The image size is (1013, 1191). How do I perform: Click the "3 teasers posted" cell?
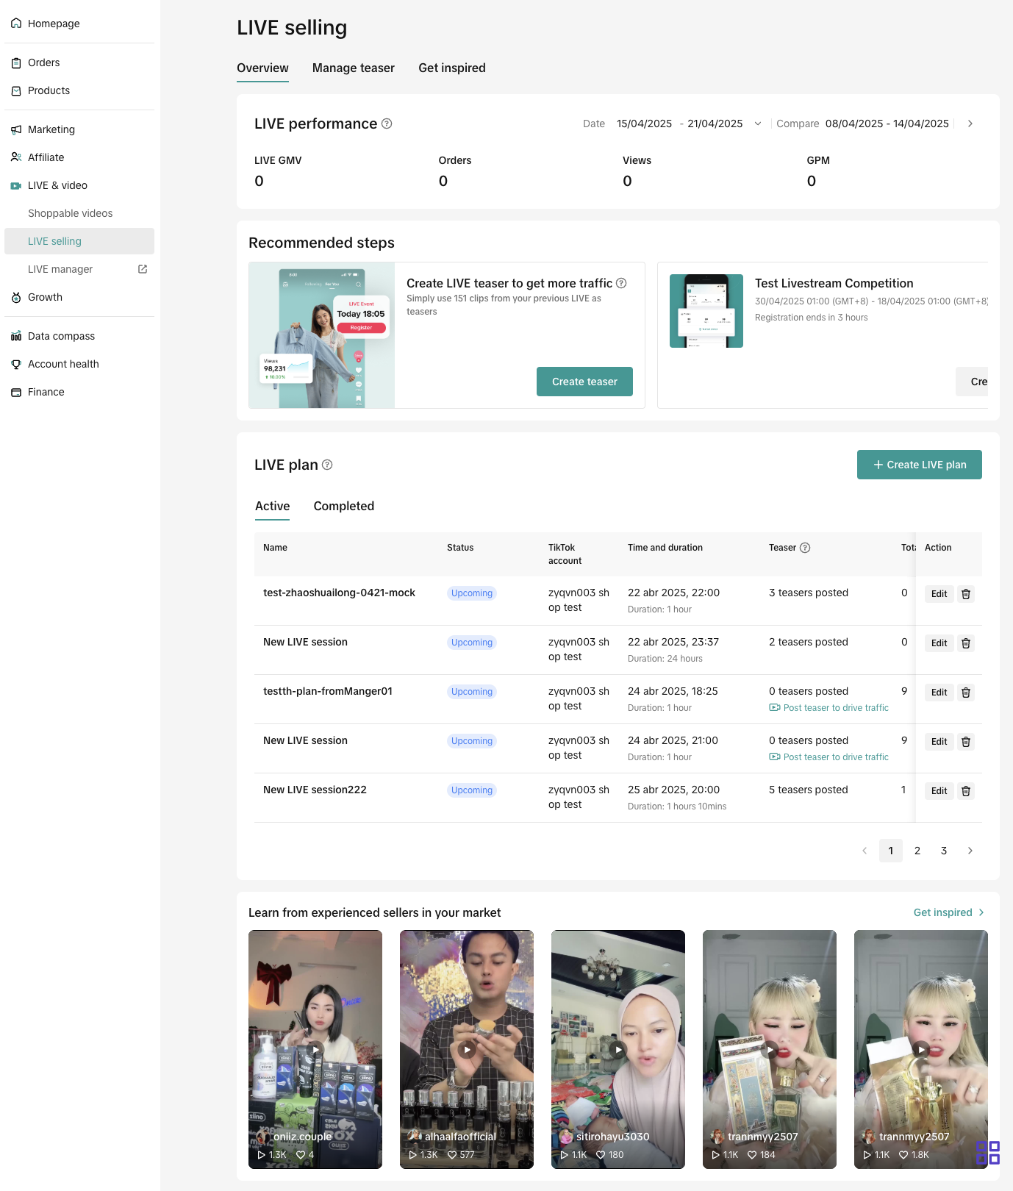click(809, 593)
